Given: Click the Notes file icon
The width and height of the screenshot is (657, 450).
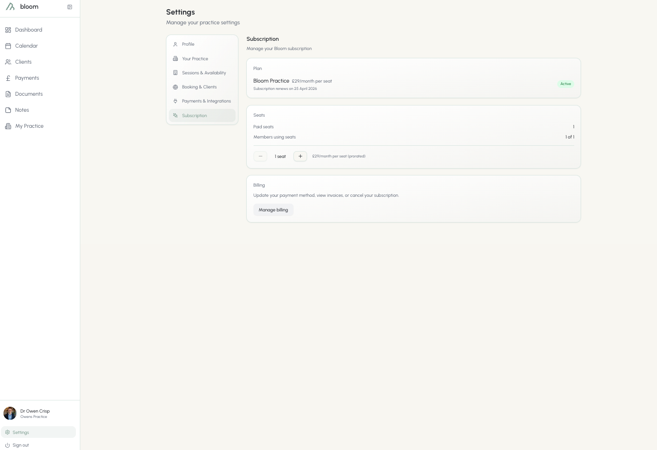Looking at the screenshot, I should (x=8, y=110).
